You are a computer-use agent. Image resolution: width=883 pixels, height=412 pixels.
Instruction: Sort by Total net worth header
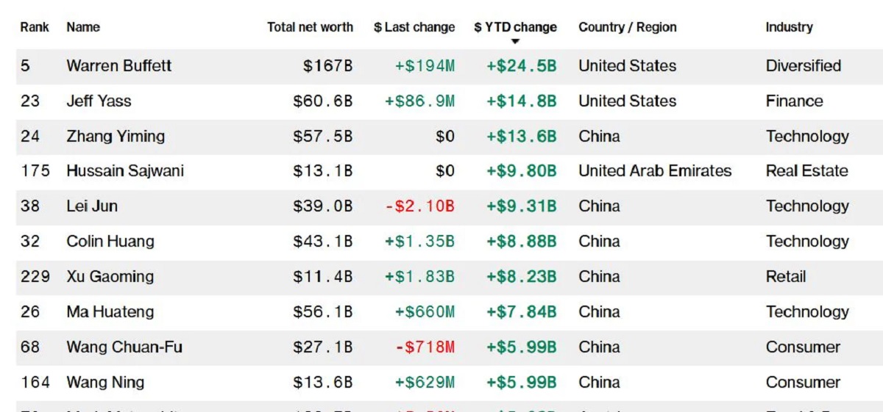310,27
